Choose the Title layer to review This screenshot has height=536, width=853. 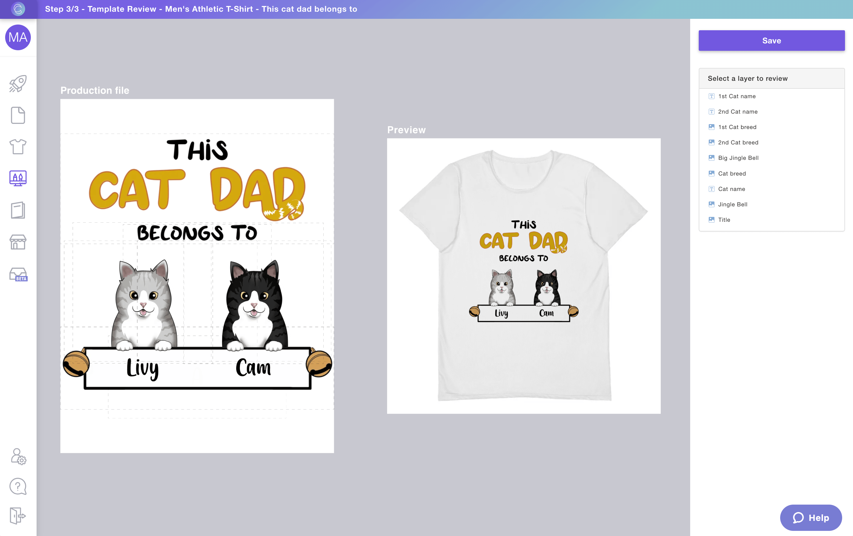724,220
